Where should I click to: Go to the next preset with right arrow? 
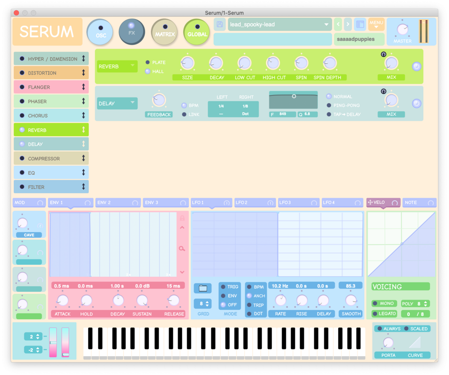pyautogui.click(x=348, y=24)
